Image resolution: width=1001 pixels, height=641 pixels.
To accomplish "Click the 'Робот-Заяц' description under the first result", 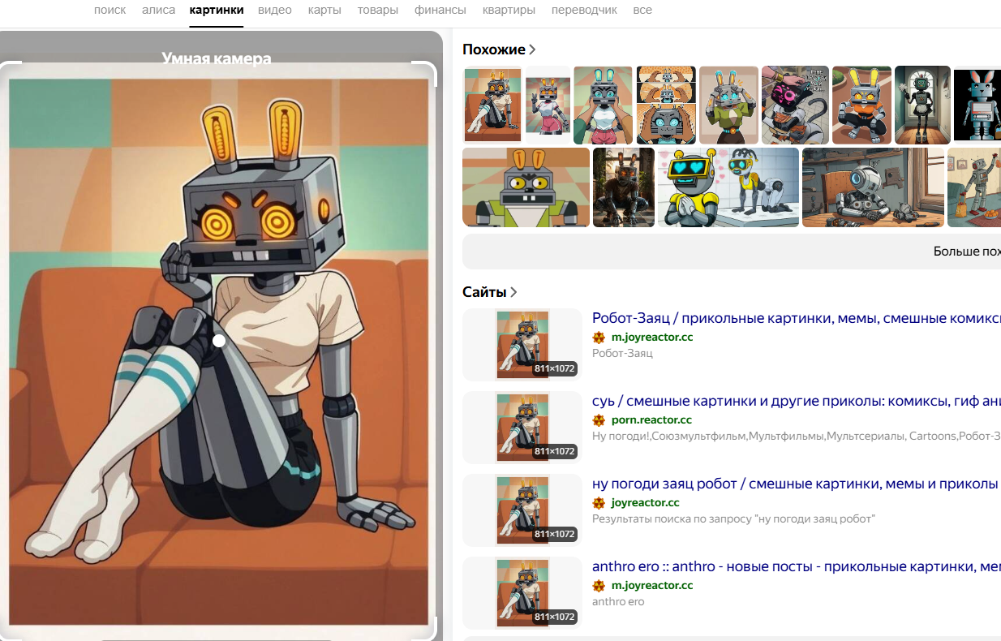I will pos(622,354).
